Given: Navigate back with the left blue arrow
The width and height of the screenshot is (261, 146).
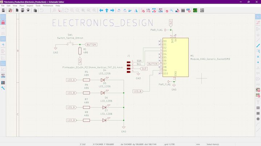Looking at the screenshot, I should (x=101, y=10).
